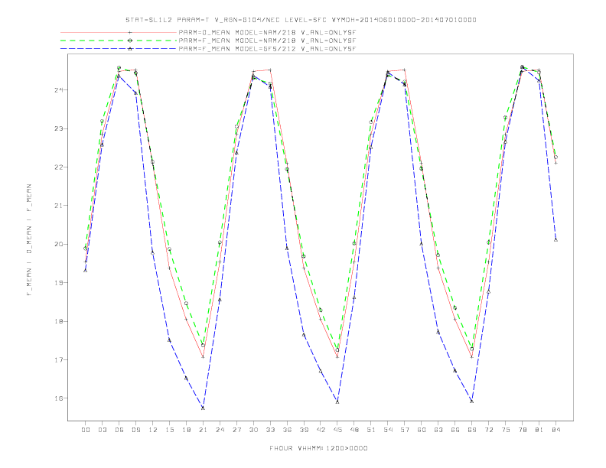
Task: Click x-axis forecast hour label 39
Action: click(304, 430)
